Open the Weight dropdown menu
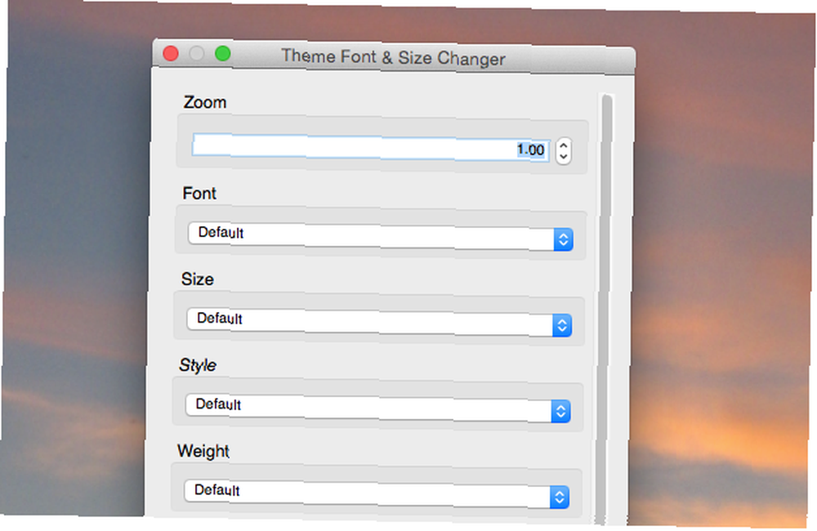This screenshot has width=817, height=531. click(376, 493)
